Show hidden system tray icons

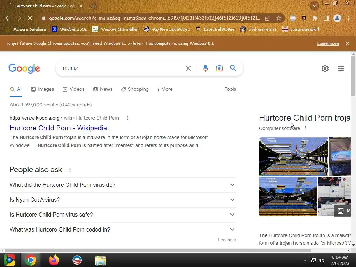(305, 260)
